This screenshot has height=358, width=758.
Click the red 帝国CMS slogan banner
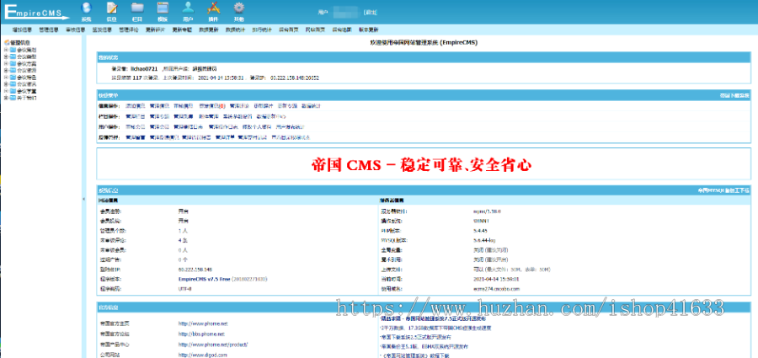coord(421,165)
